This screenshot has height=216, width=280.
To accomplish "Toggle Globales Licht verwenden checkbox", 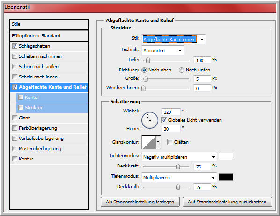I will click(164, 120).
